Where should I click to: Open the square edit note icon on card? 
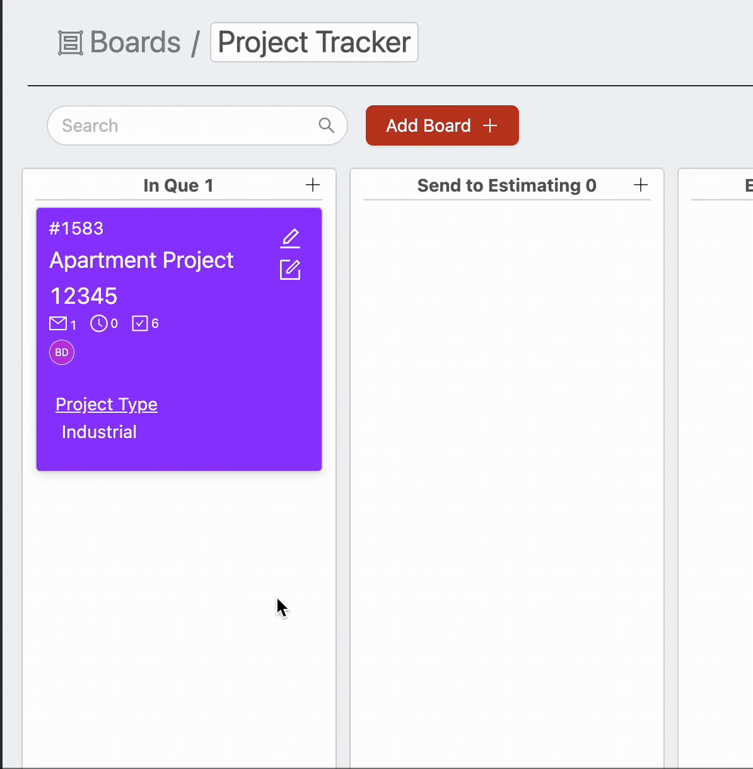point(290,270)
